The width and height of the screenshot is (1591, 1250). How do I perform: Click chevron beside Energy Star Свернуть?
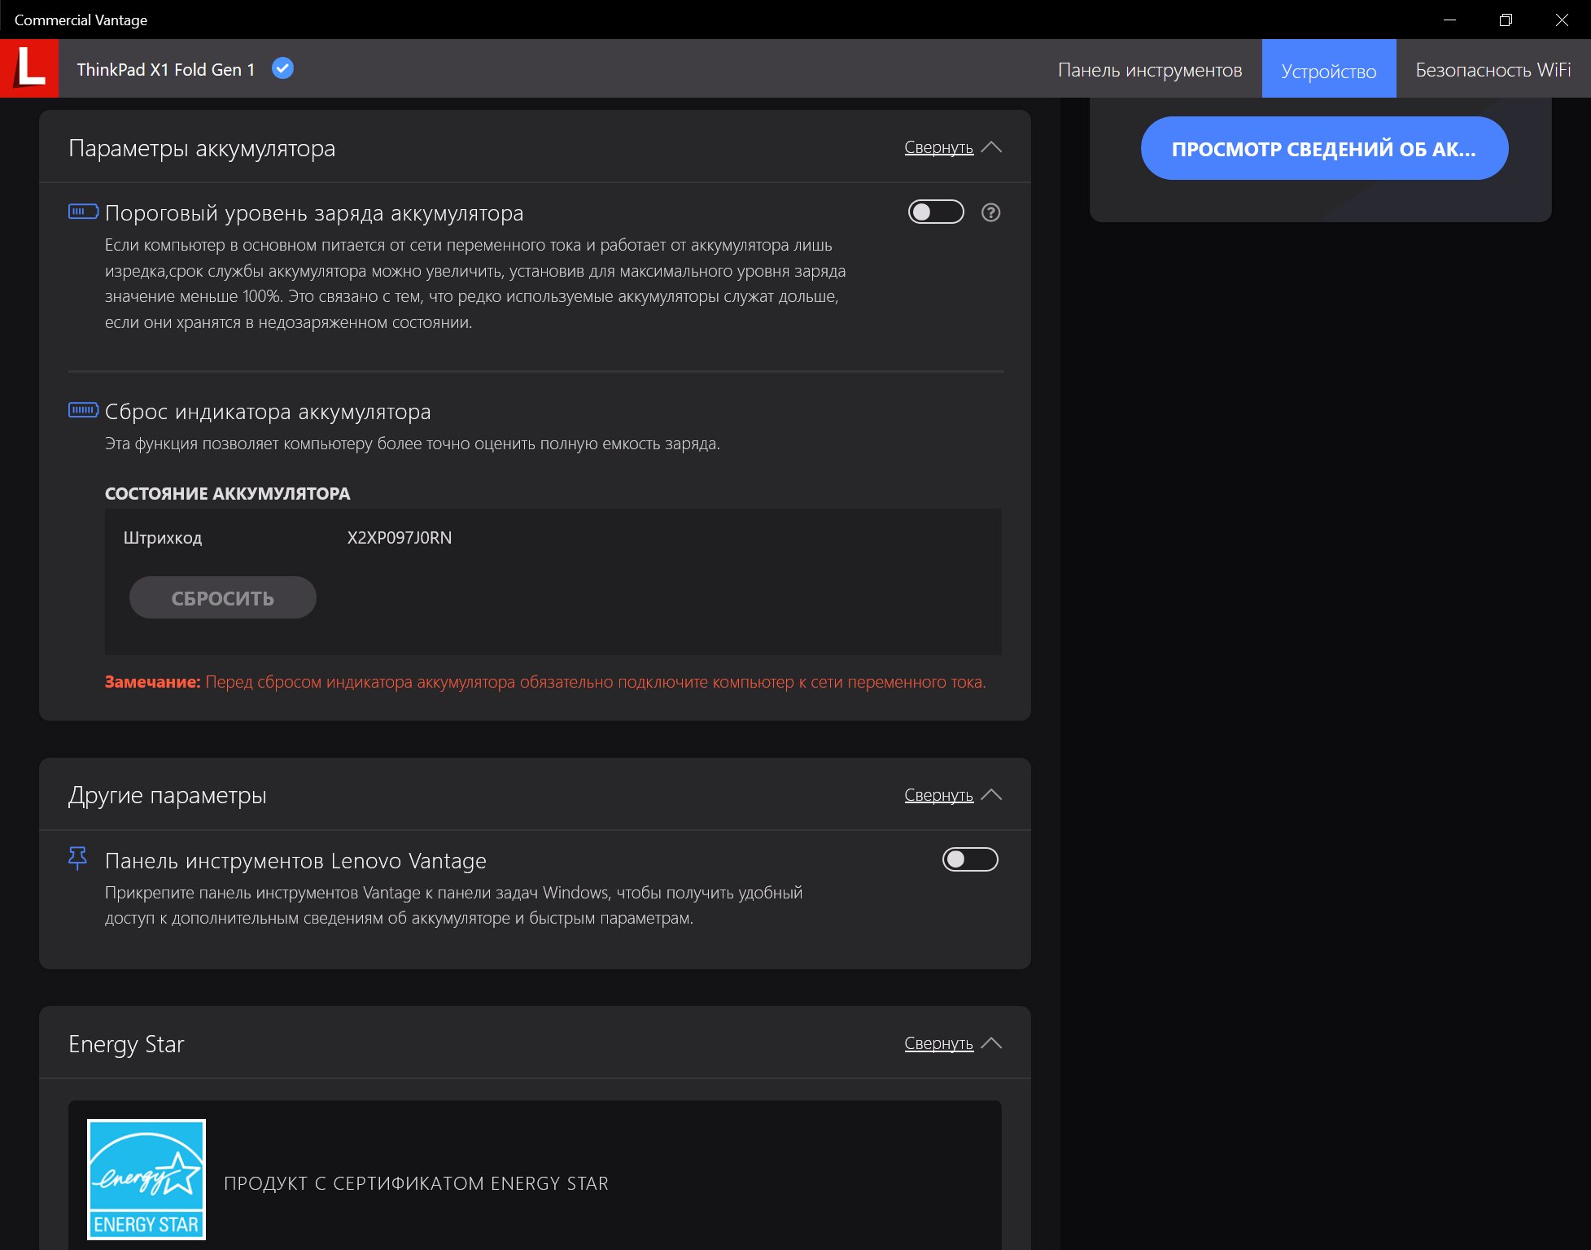pyautogui.click(x=991, y=1043)
